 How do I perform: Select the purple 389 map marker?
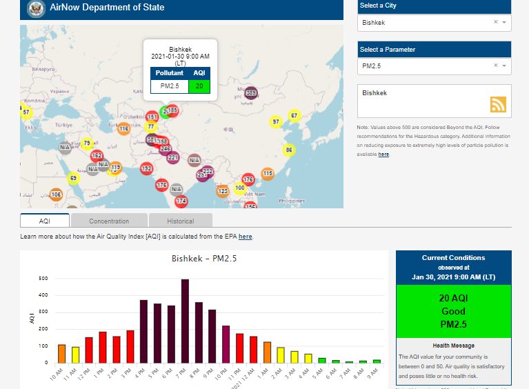251,93
